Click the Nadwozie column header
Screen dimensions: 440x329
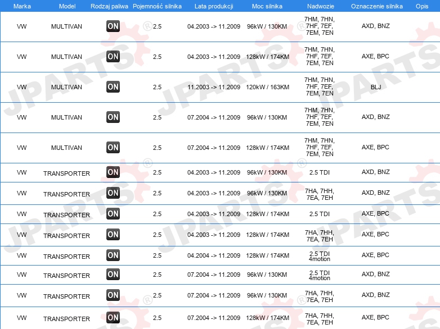coord(321,6)
